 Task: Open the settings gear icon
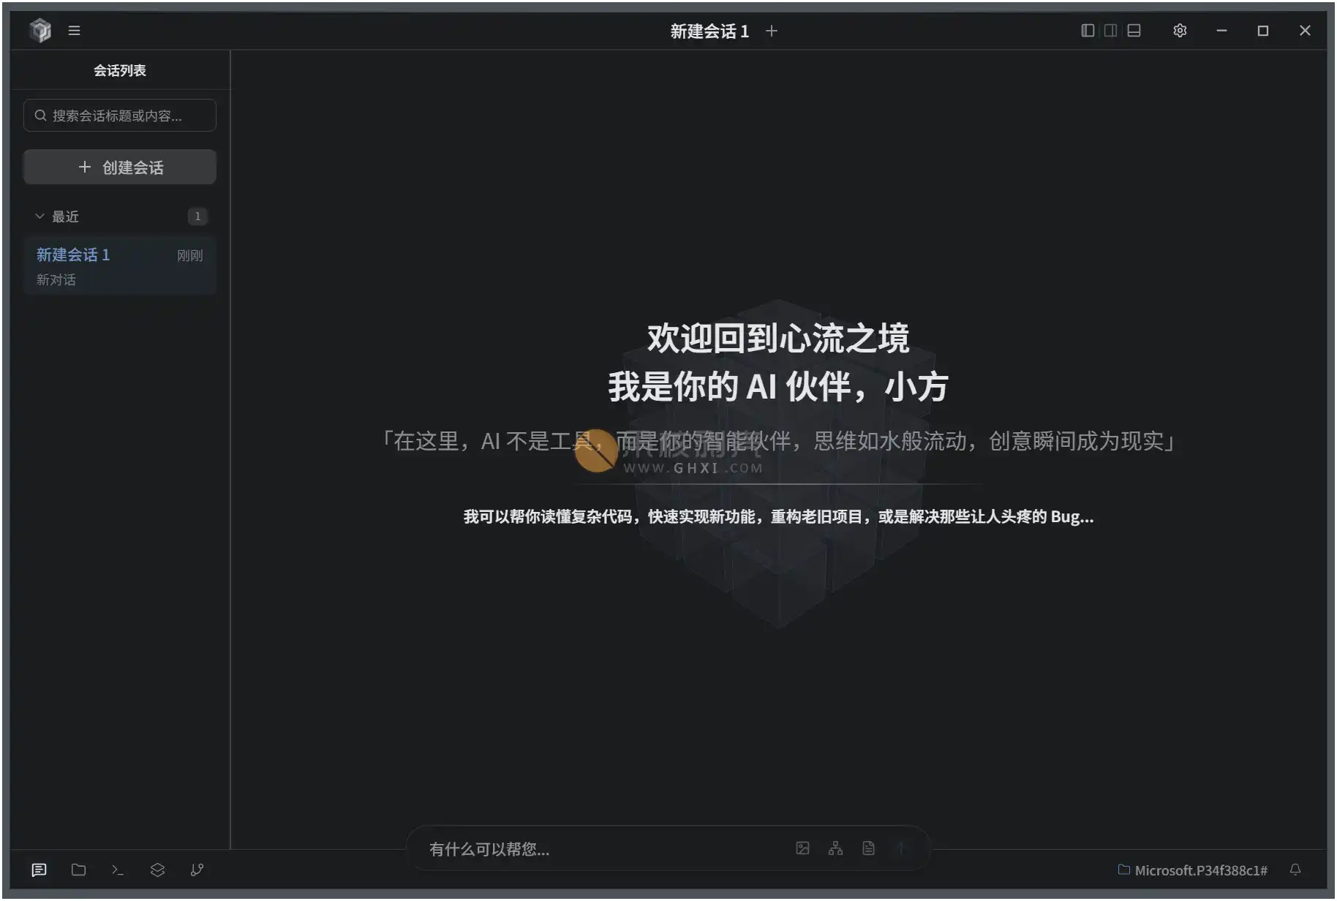(x=1179, y=30)
